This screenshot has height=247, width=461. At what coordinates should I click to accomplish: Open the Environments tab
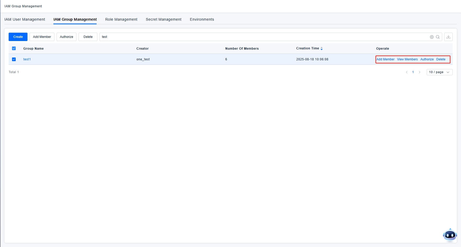pos(202,19)
